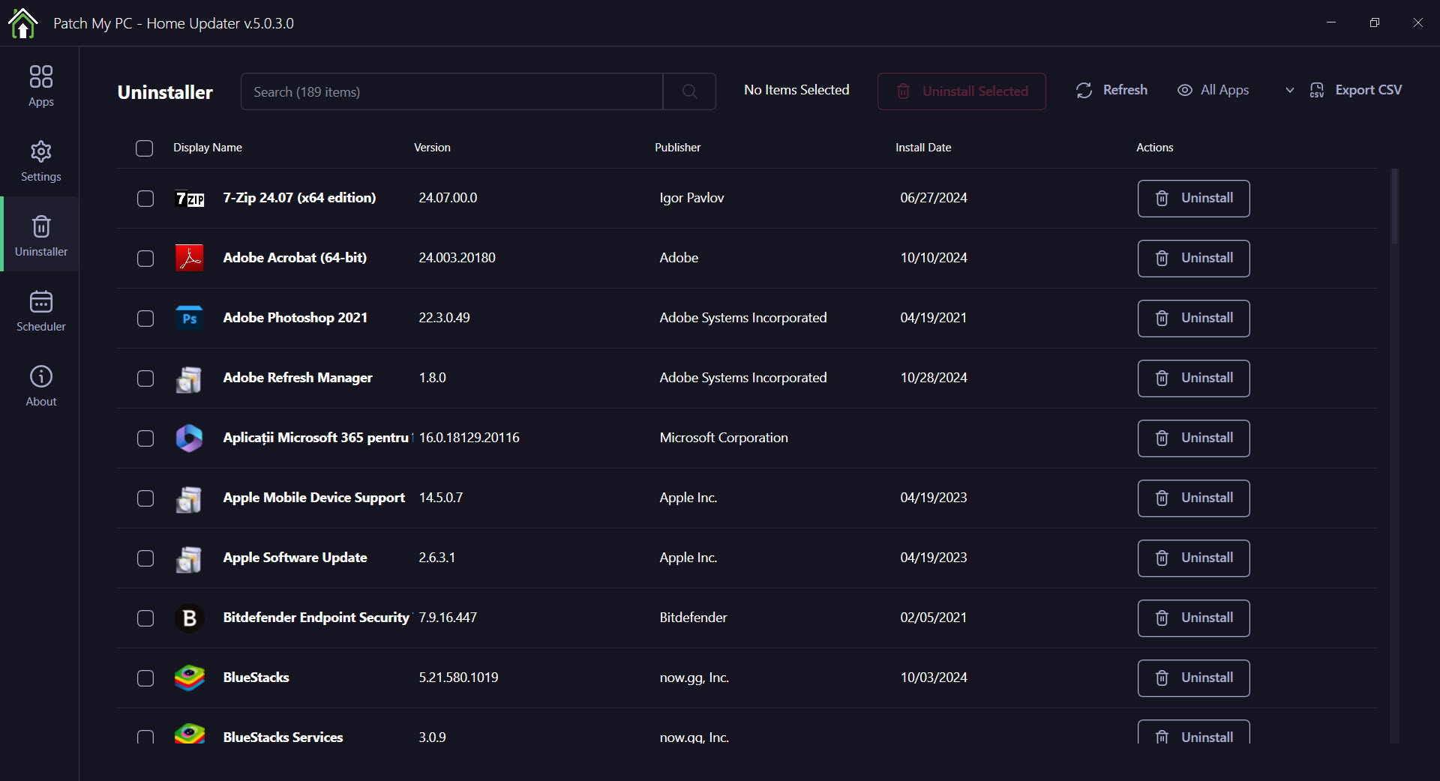Screen dimensions: 1440x781
Task: Click into the Search 189 items field
Action: tap(451, 91)
